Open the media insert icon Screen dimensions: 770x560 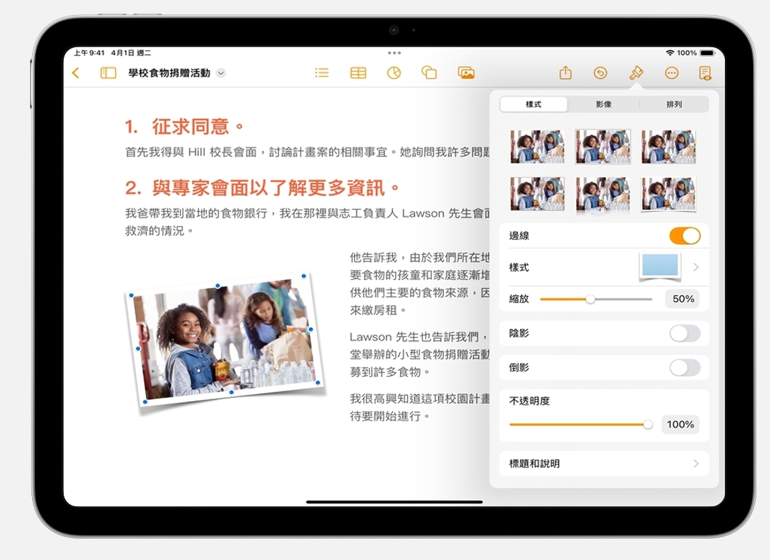(x=467, y=73)
